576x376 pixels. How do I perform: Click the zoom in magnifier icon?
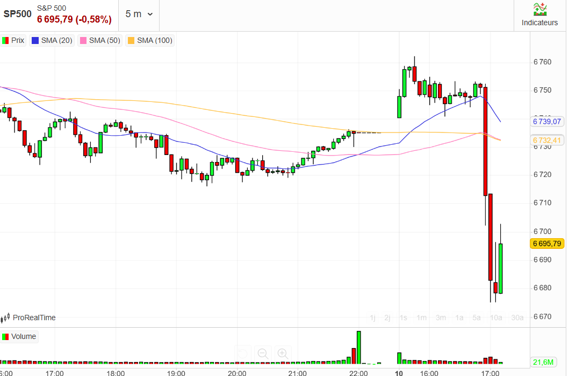pyautogui.click(x=283, y=353)
